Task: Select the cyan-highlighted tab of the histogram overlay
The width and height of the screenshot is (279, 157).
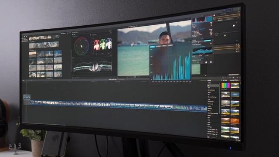Action: point(153,47)
